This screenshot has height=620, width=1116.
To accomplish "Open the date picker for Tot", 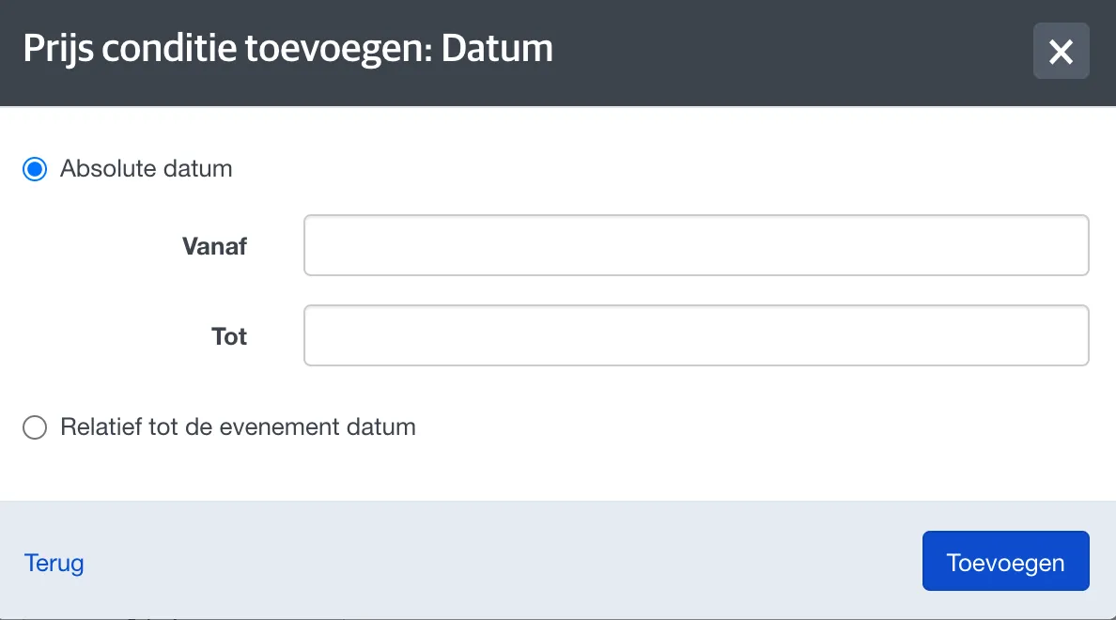I will tap(696, 336).
